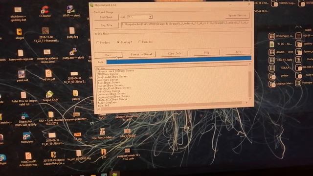The width and height of the screenshot is (313, 176).
Task: Click the left scroll arrow under log
Action: pos(99,109)
